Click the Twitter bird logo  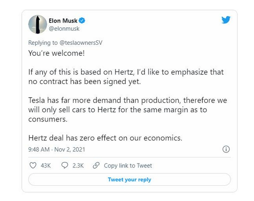pyautogui.click(x=226, y=20)
